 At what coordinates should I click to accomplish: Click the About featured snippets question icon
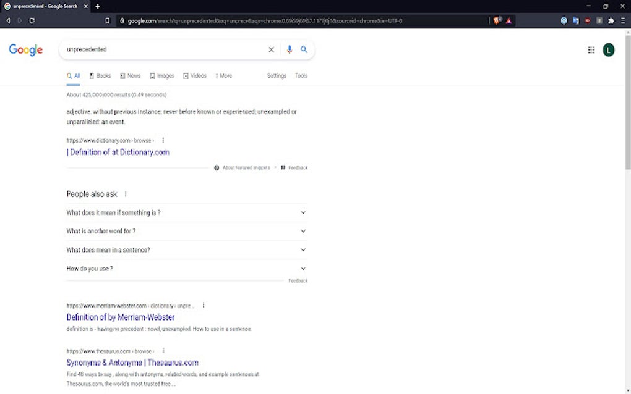tap(217, 167)
